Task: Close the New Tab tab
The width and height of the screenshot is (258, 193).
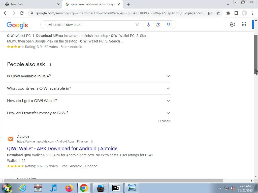Action: coord(58,4)
